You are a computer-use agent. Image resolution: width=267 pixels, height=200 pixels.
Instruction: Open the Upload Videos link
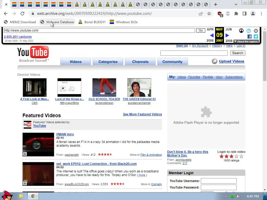pyautogui.click(x=232, y=61)
